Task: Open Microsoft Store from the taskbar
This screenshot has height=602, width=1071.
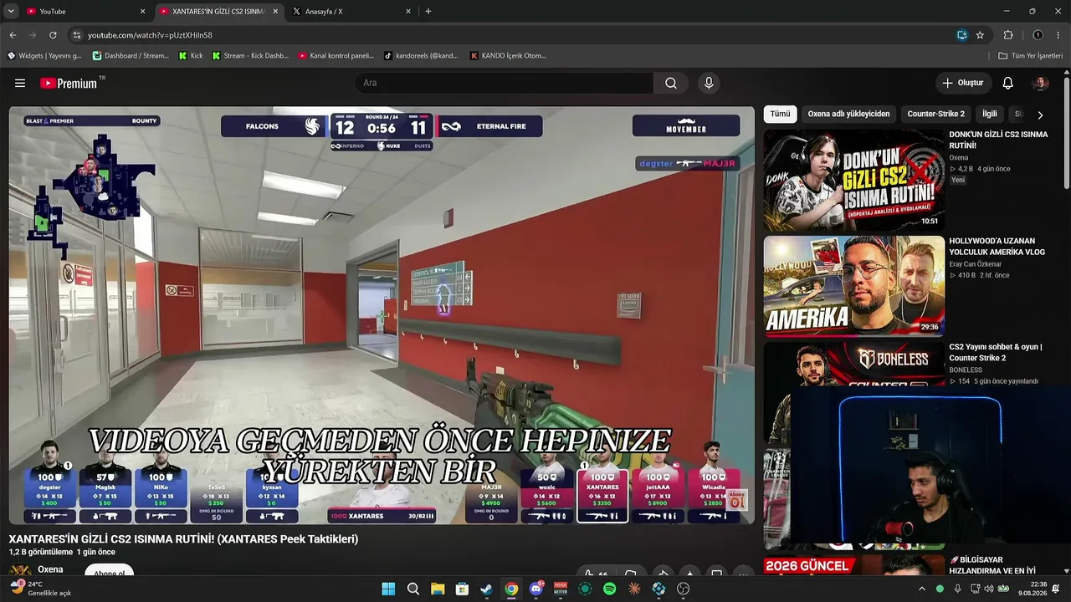Action: 462,589
